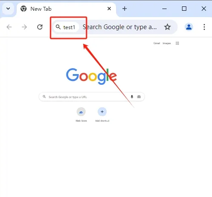Open a new tab with plus button
The image size is (212, 197).
pos(125,9)
